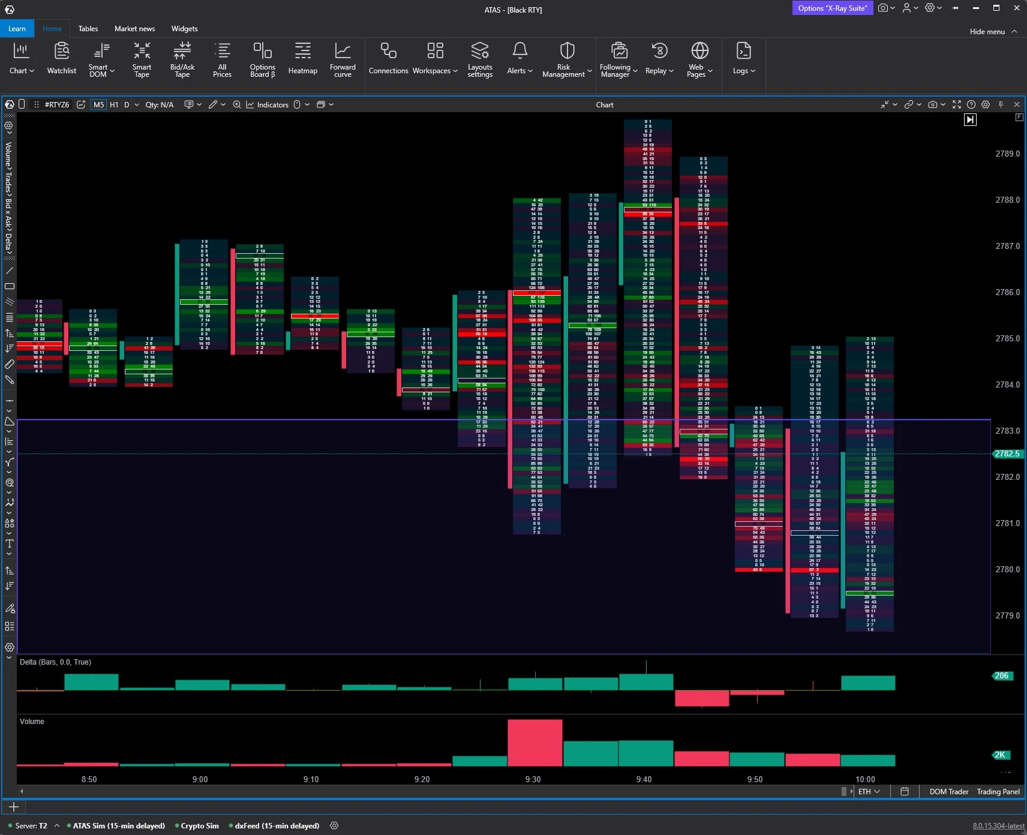Click Options X-Ray Suite button
Image resolution: width=1027 pixels, height=835 pixels.
832,8
